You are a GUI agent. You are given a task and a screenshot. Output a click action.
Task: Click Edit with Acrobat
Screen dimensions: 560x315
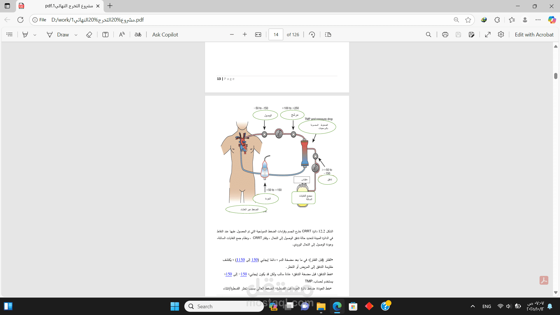coord(534,34)
